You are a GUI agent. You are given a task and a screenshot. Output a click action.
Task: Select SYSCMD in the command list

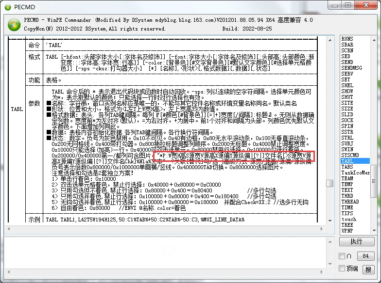(x=350, y=155)
